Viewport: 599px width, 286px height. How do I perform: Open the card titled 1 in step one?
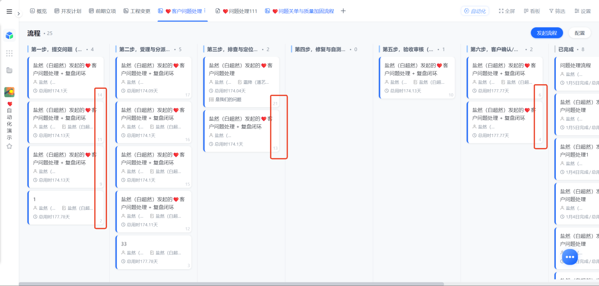point(66,208)
